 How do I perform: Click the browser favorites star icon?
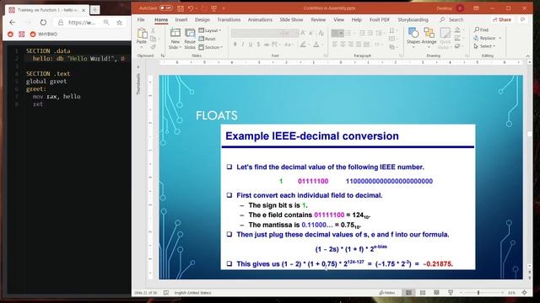click(x=120, y=23)
